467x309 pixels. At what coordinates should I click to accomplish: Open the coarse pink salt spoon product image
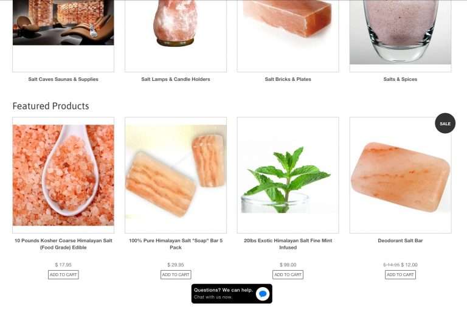coord(63,175)
